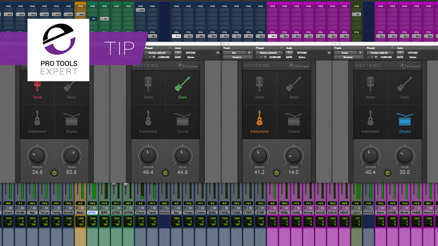The height and width of the screenshot is (246, 438).
Task: Select Instrument icon in the Snare track Neutrino
Action: (370, 118)
